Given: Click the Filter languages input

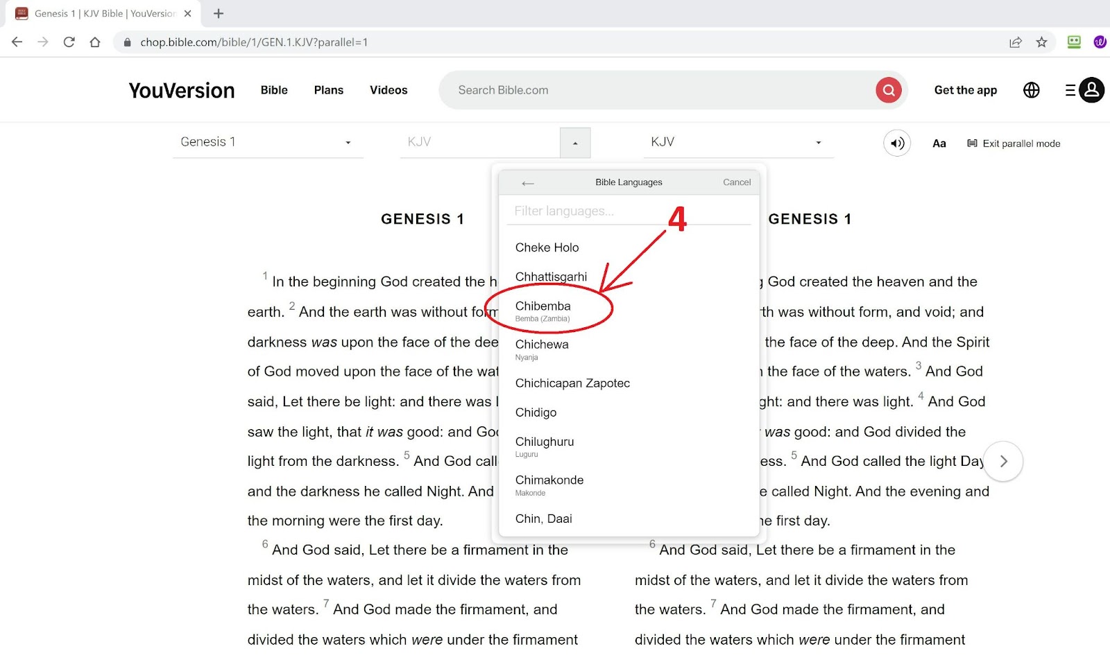Looking at the screenshot, I should (629, 211).
